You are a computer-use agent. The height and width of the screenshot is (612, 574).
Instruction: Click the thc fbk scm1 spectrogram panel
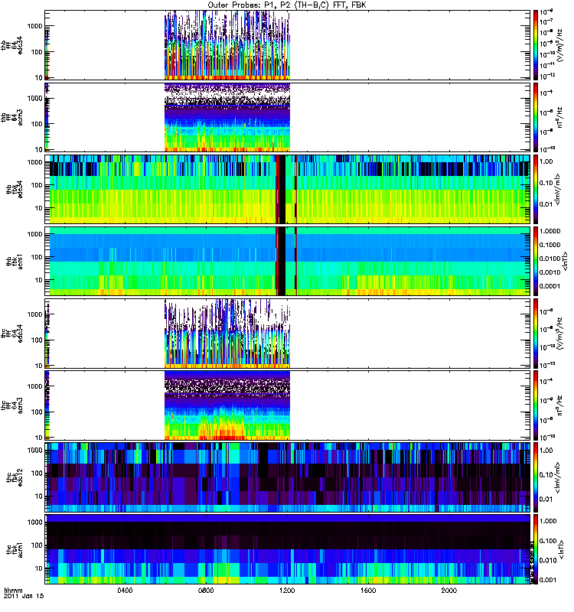click(x=288, y=549)
